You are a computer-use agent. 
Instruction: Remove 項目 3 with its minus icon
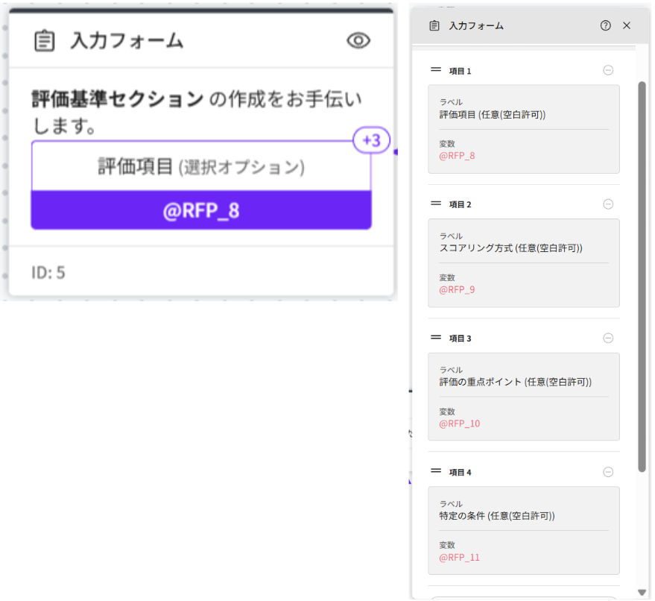[608, 338]
